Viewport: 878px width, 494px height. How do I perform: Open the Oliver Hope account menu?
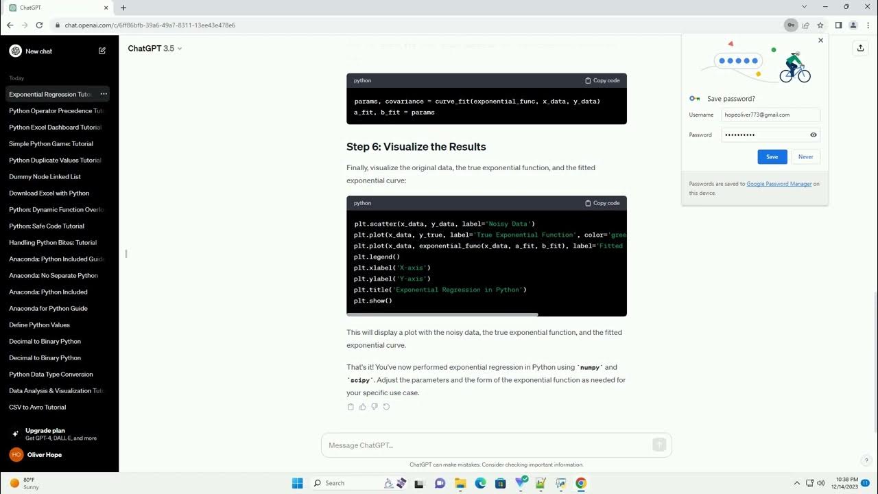[56, 455]
